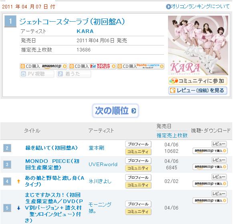Open コミュニティ for 堂本剛
The image size is (233, 224).
tap(138, 152)
